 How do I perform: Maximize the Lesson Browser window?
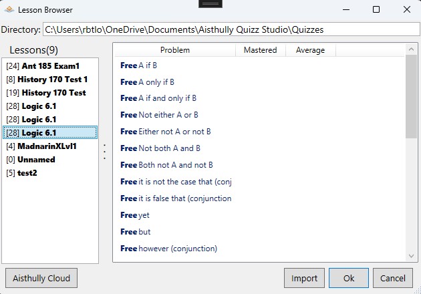[376, 10]
